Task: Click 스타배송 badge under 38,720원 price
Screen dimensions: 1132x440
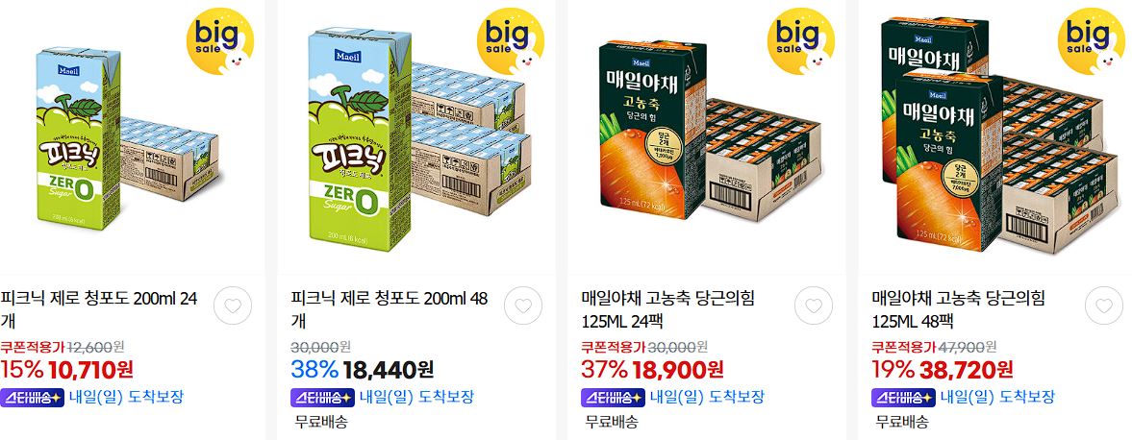Action: point(903,398)
